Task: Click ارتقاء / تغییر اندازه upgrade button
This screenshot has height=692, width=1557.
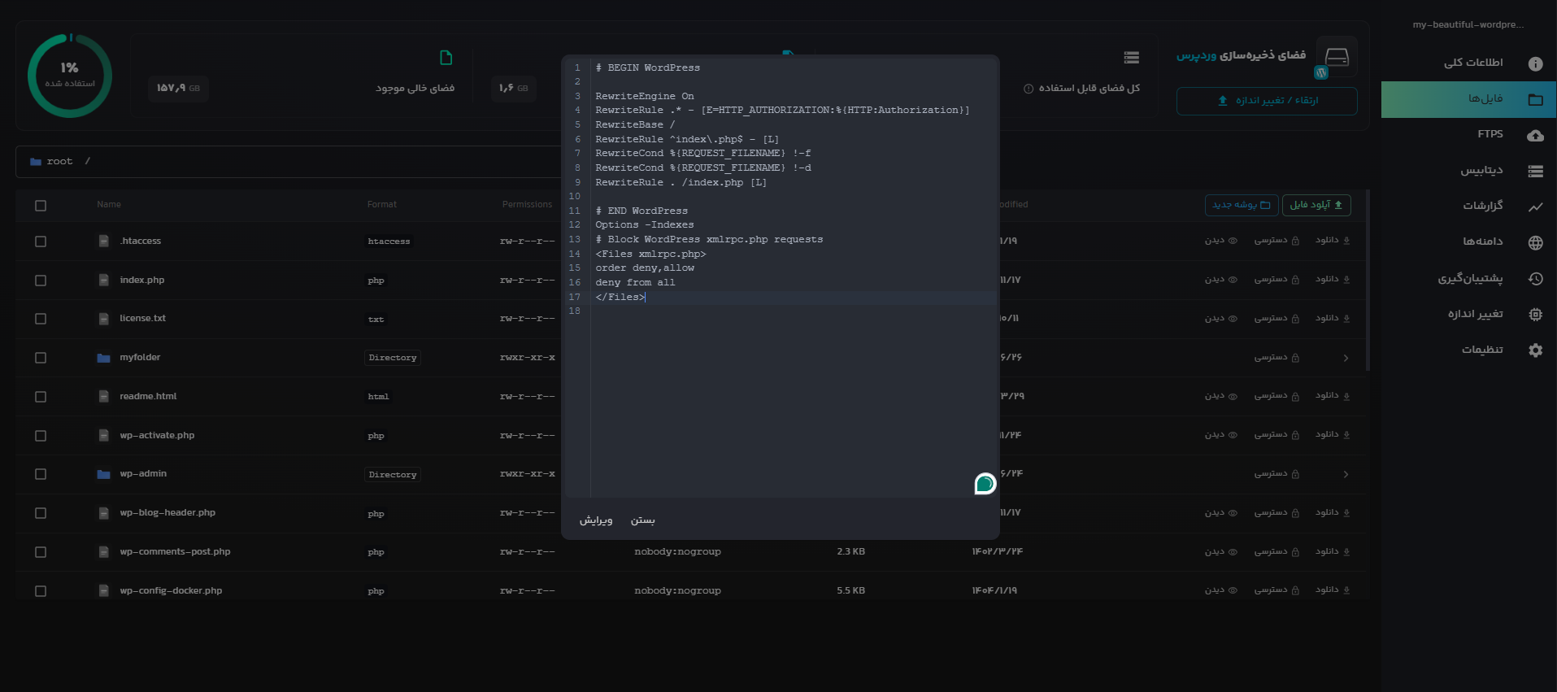Action: pyautogui.click(x=1267, y=101)
